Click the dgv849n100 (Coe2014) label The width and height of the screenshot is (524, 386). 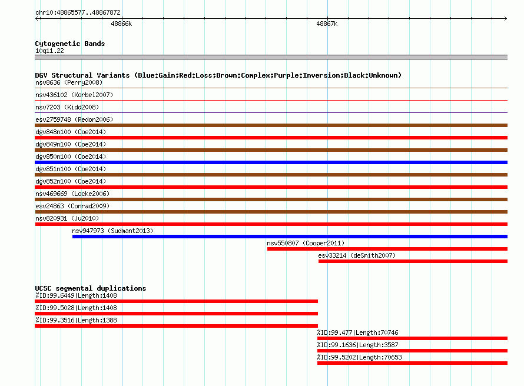[x=71, y=144]
